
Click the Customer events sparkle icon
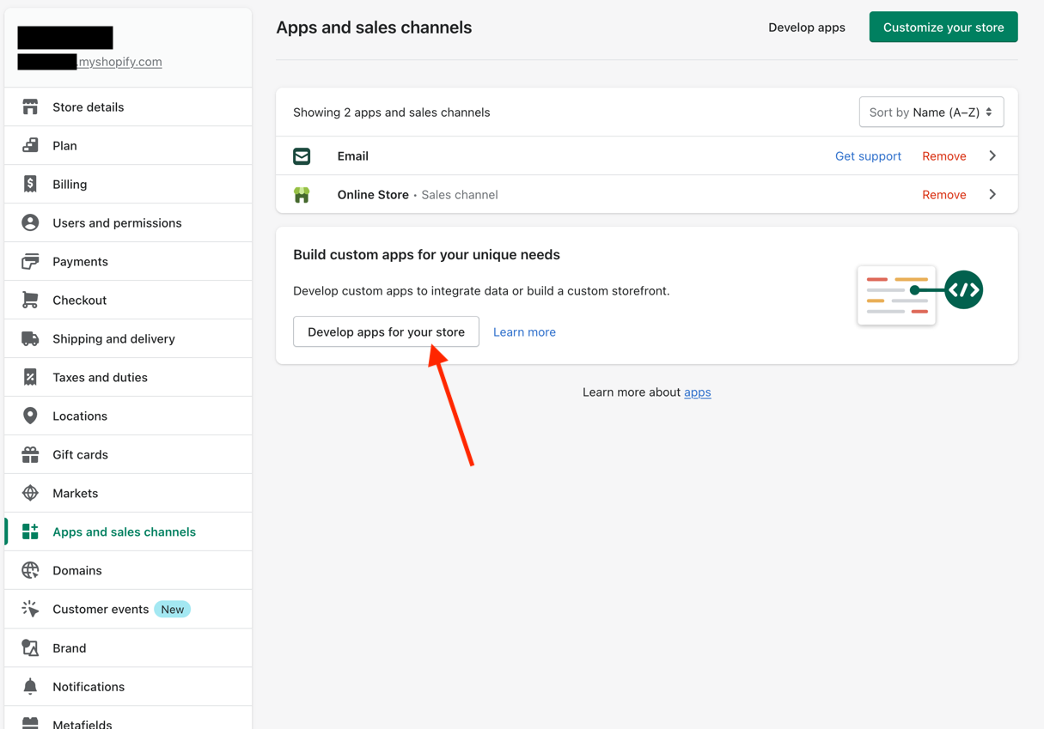click(30, 610)
